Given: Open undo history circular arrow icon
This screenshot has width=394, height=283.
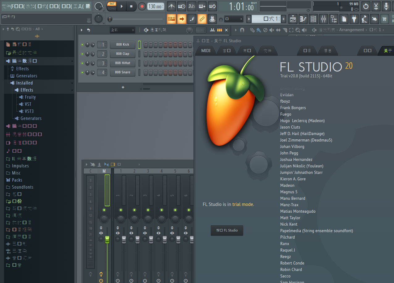Looking at the screenshot, I should point(366,6).
